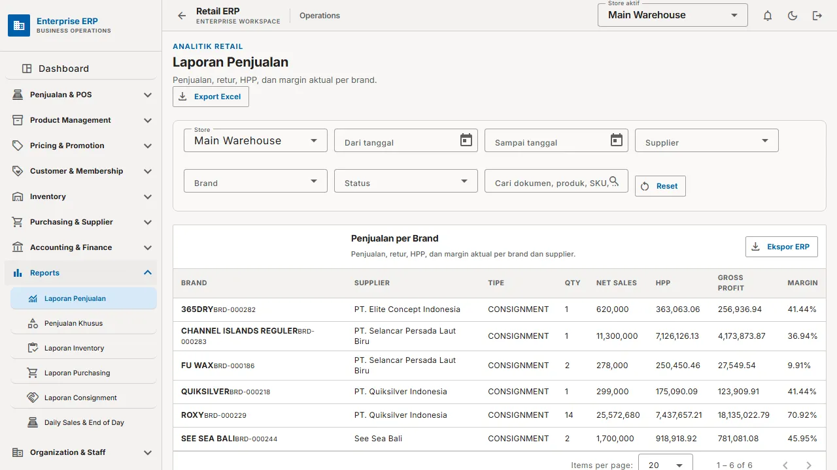
Task: Click the Reset filters button
Action: coord(660,186)
